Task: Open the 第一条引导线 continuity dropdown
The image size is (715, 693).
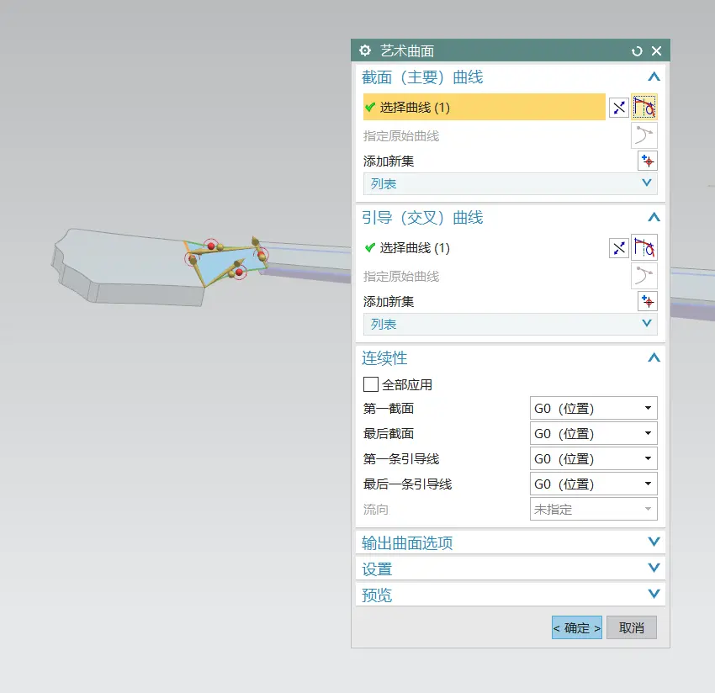Action: [593, 458]
